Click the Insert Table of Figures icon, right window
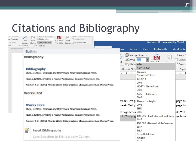 click(x=176, y=55)
